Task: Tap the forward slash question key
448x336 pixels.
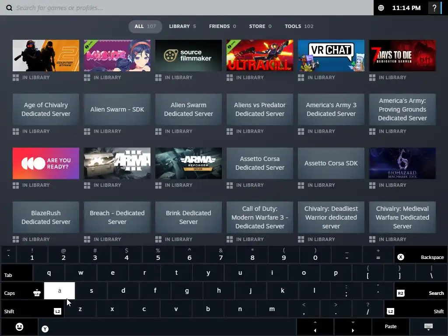Action: [x=367, y=309]
